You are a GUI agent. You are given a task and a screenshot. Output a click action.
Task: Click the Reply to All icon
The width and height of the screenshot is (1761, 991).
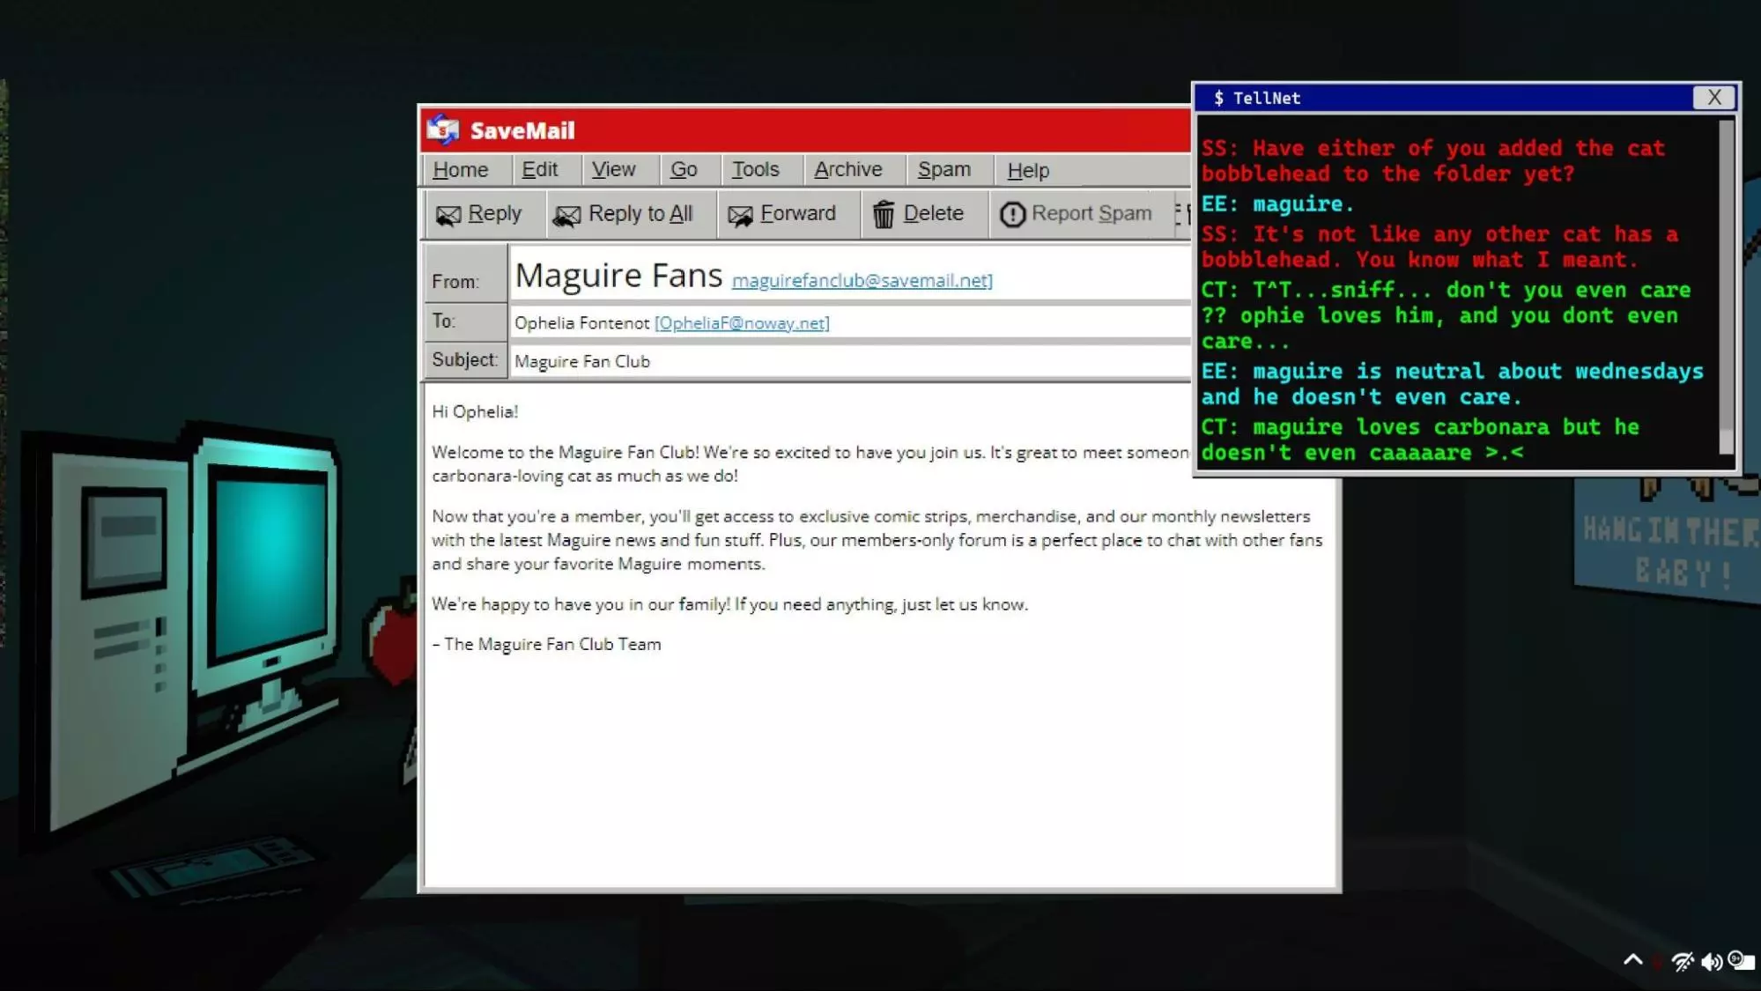(566, 215)
